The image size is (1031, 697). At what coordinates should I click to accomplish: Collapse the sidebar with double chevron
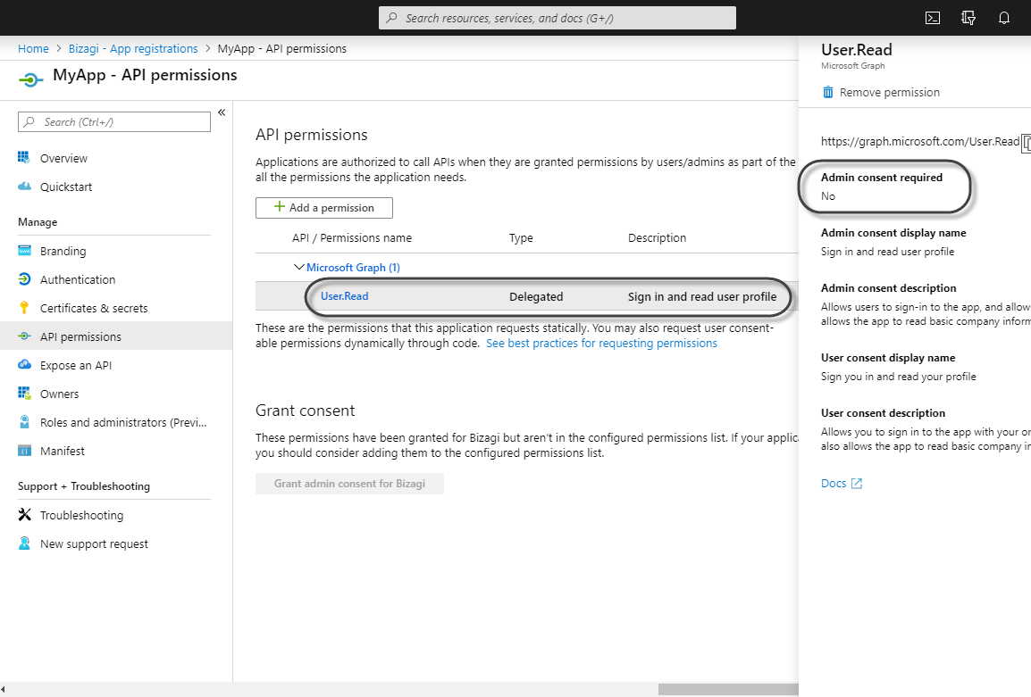(x=222, y=112)
